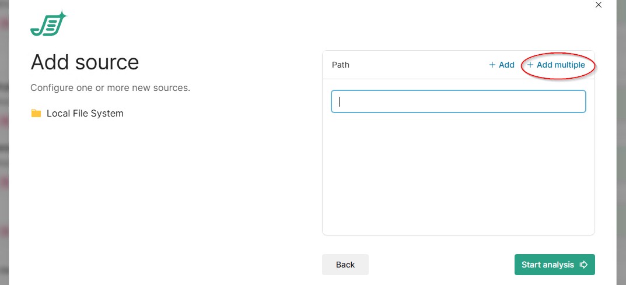Click the arrow icon in Start analysis
626x285 pixels.
tap(583, 265)
